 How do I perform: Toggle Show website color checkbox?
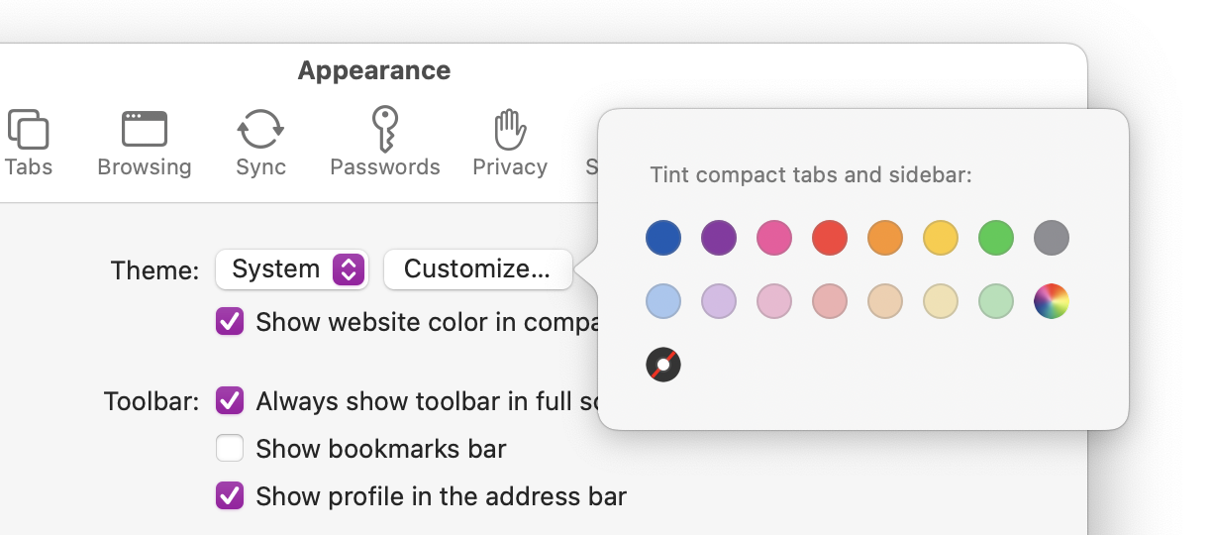coord(230,322)
